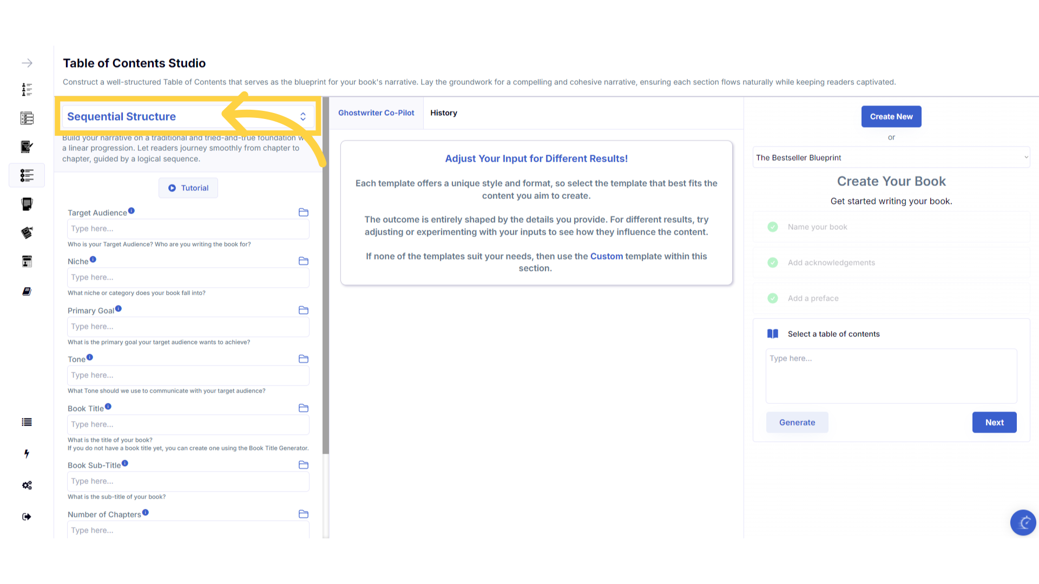Toggle Add acknowledgements checkmark

point(773,263)
